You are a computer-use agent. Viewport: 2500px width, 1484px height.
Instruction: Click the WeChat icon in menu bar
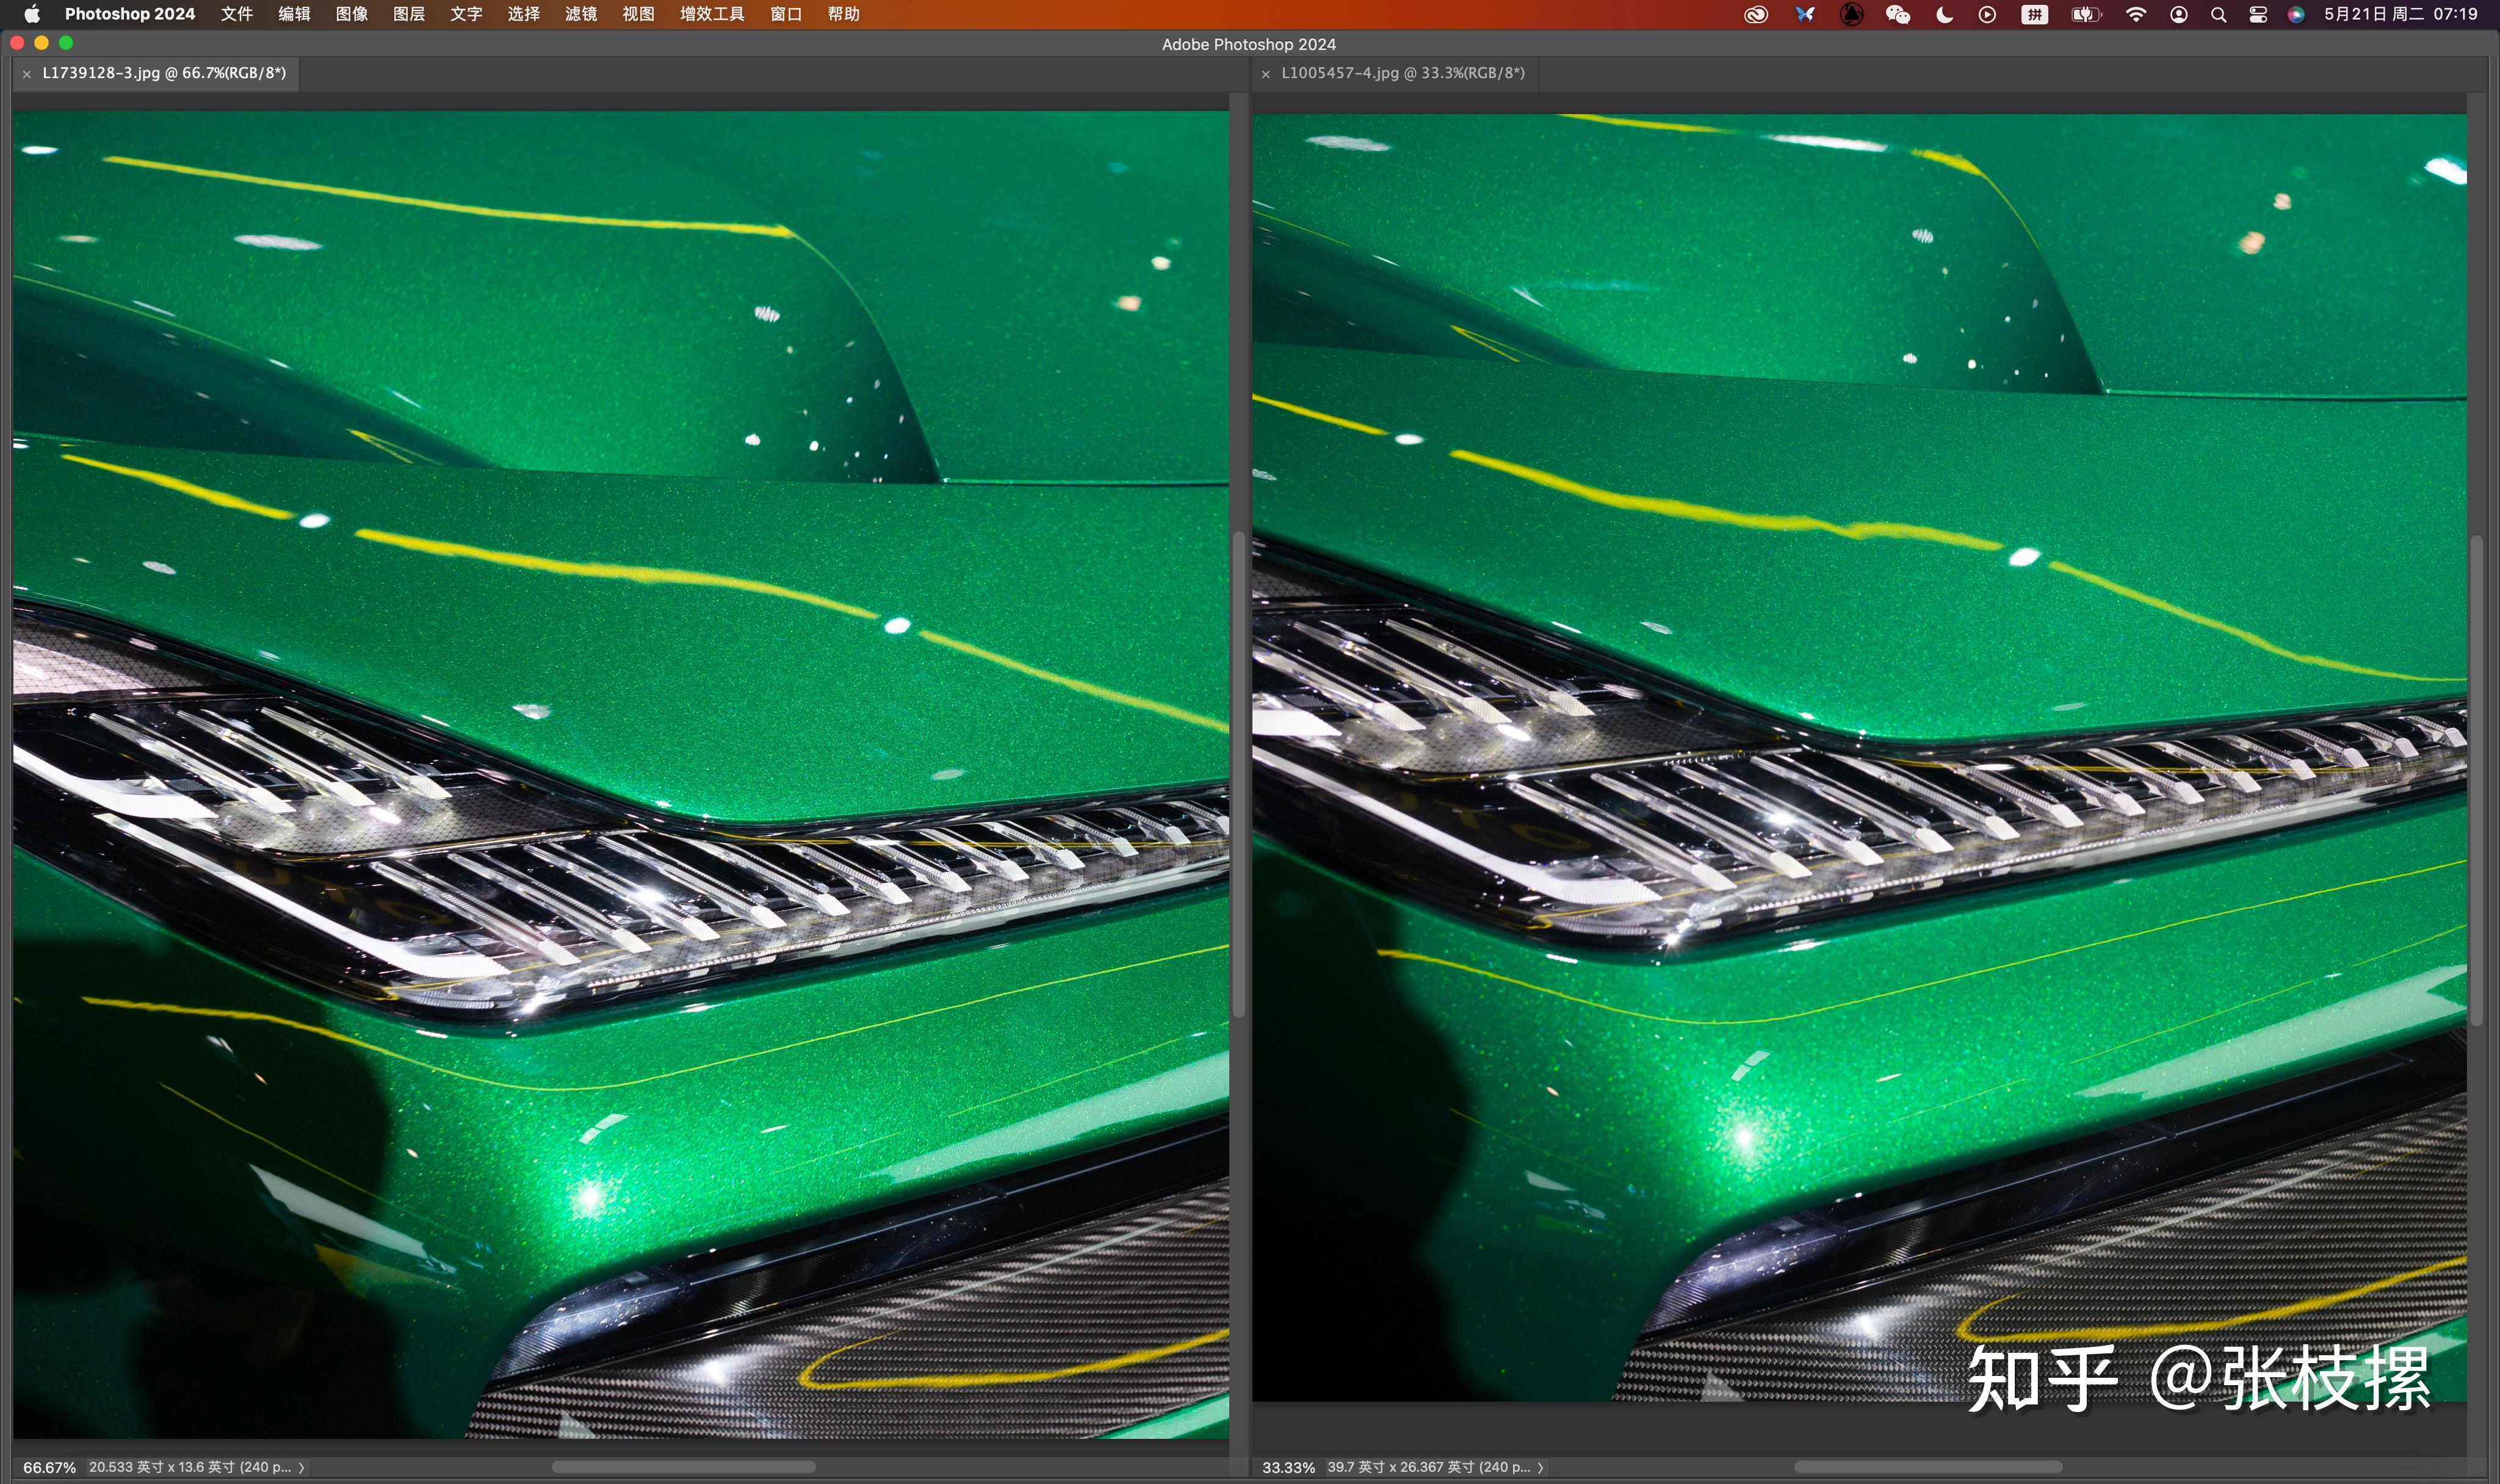[1897, 14]
